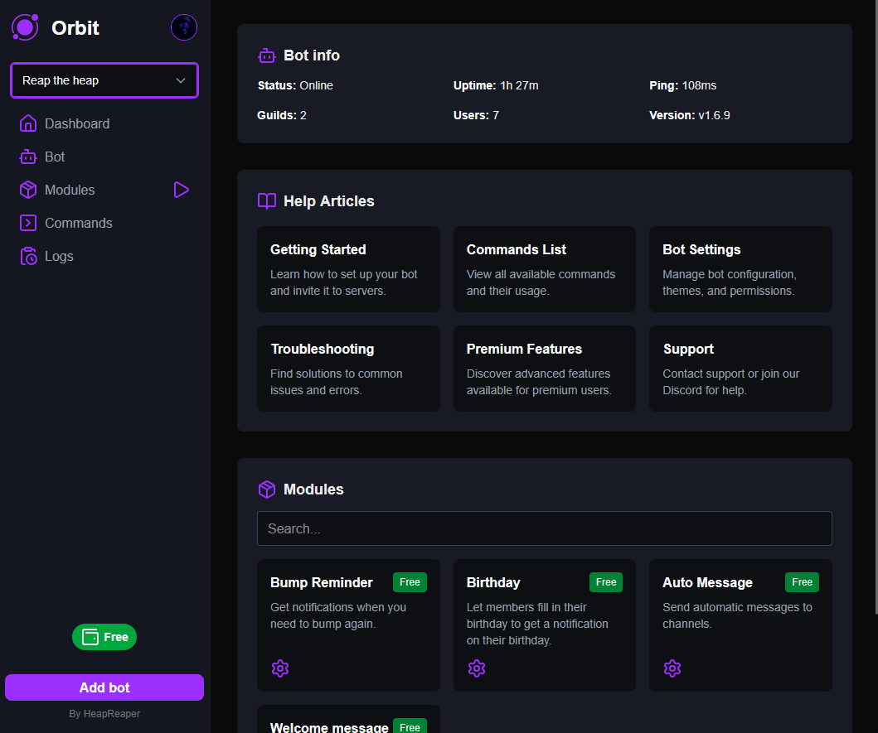Click the Add bot button

[104, 687]
